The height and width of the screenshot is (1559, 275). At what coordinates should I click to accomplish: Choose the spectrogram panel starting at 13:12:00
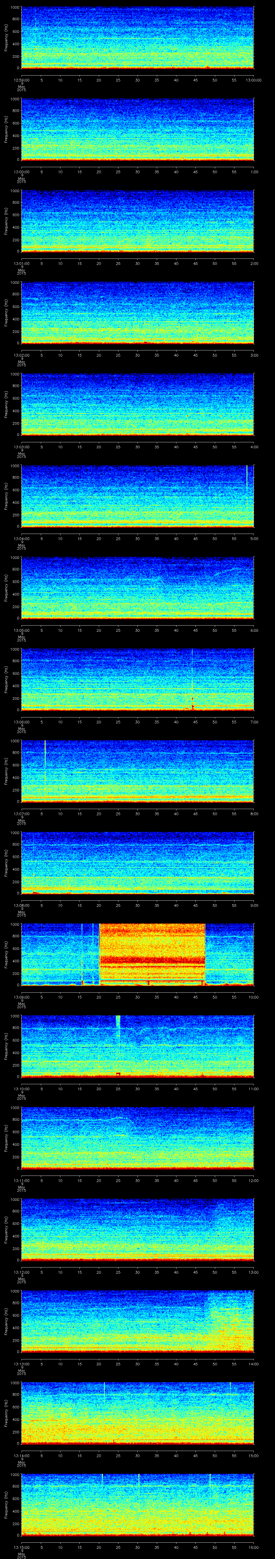[x=138, y=1230]
